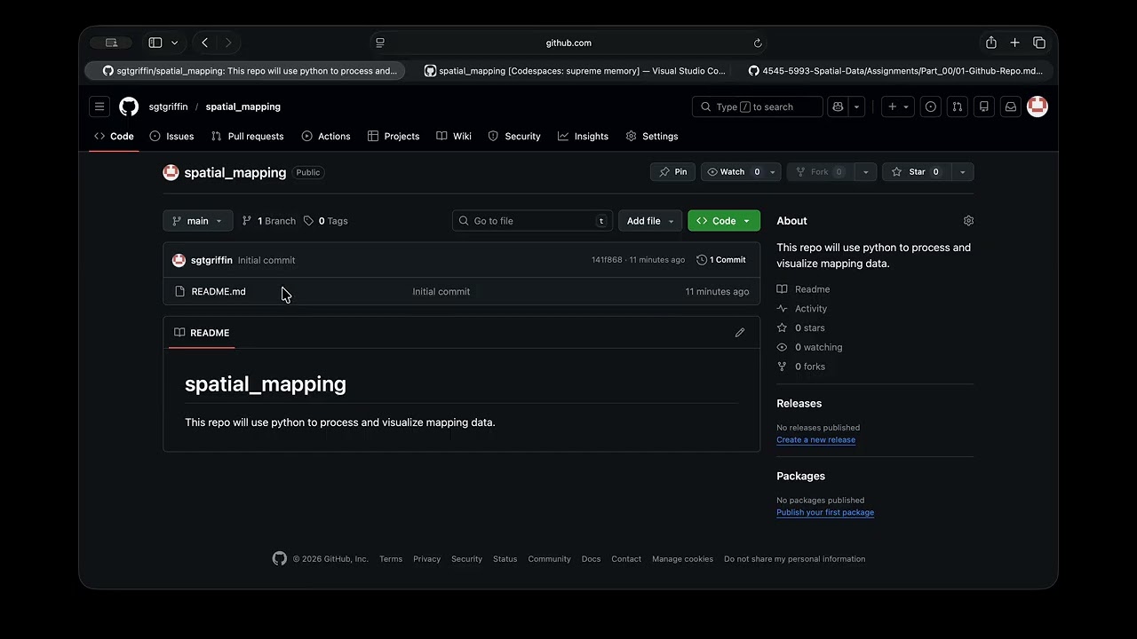Open the repository Settings tab
The width and height of the screenshot is (1137, 639).
click(651, 136)
